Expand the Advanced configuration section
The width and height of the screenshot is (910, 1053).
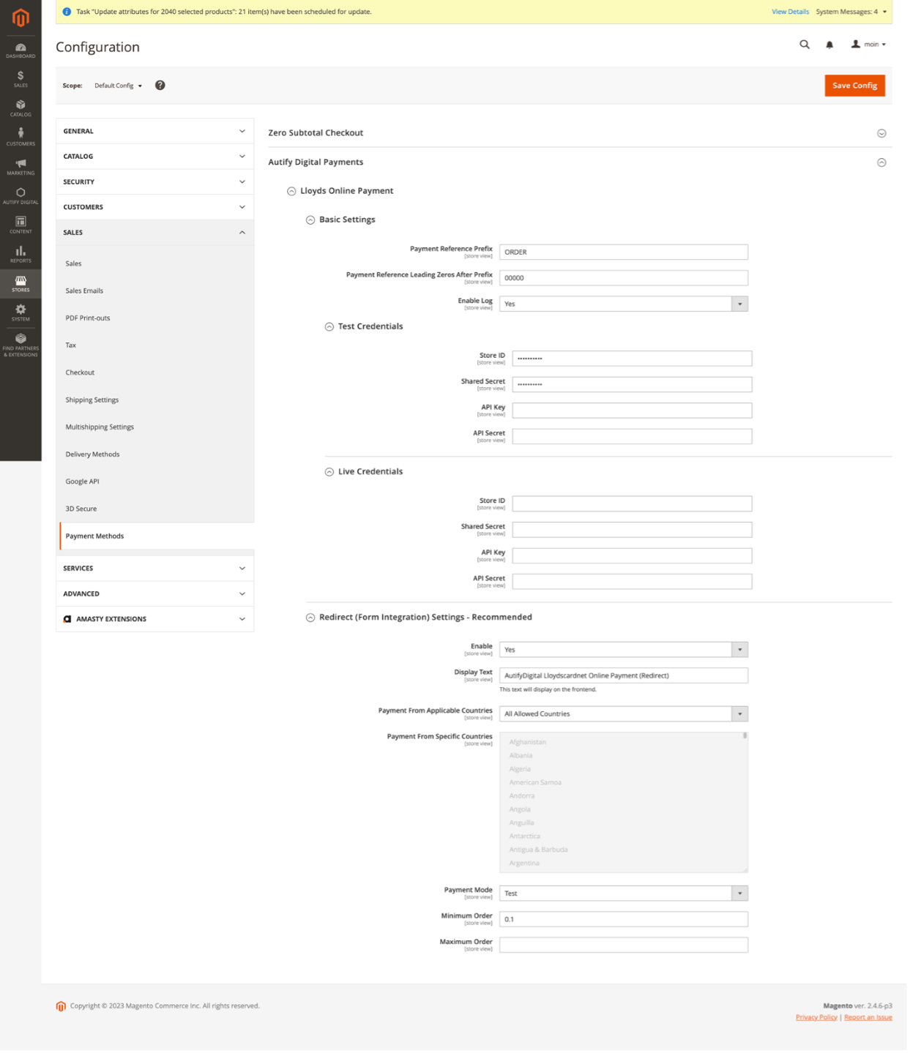154,594
